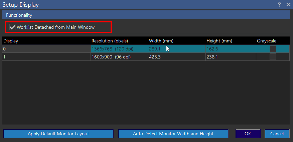The height and width of the screenshot is (142, 293).
Task: Click the 289.1 width cell for display 0
Action: [176, 49]
